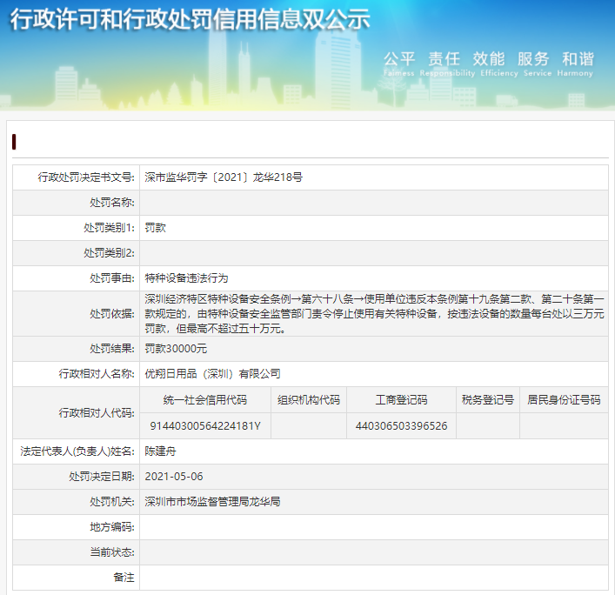
Task: Click company name 优翔日用品（深圳）有限公司
Action: coord(212,373)
